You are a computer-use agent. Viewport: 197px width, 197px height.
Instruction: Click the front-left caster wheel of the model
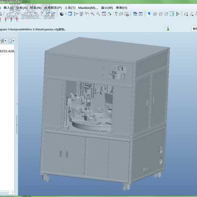click(46, 178)
